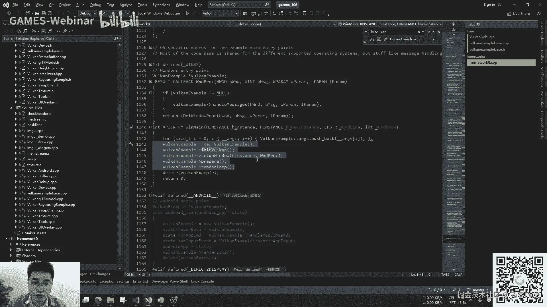This screenshot has height=307, width=547.
Task: Open the Build menu
Action: pyautogui.click(x=80, y=5)
